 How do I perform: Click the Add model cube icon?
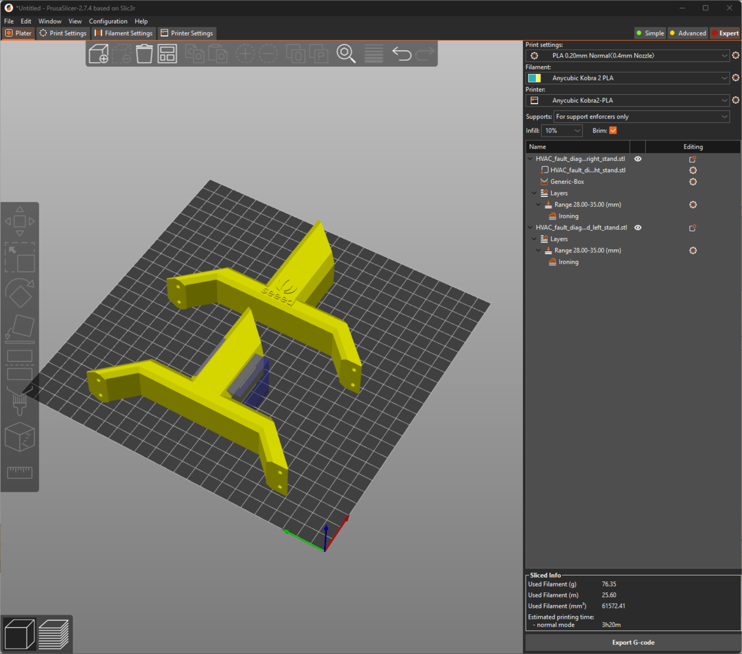tap(98, 54)
